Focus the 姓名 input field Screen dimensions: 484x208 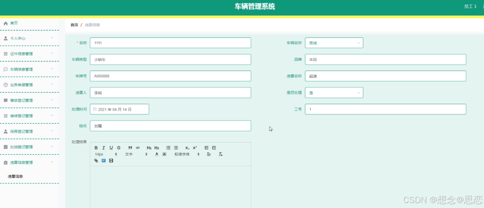[x=170, y=126]
